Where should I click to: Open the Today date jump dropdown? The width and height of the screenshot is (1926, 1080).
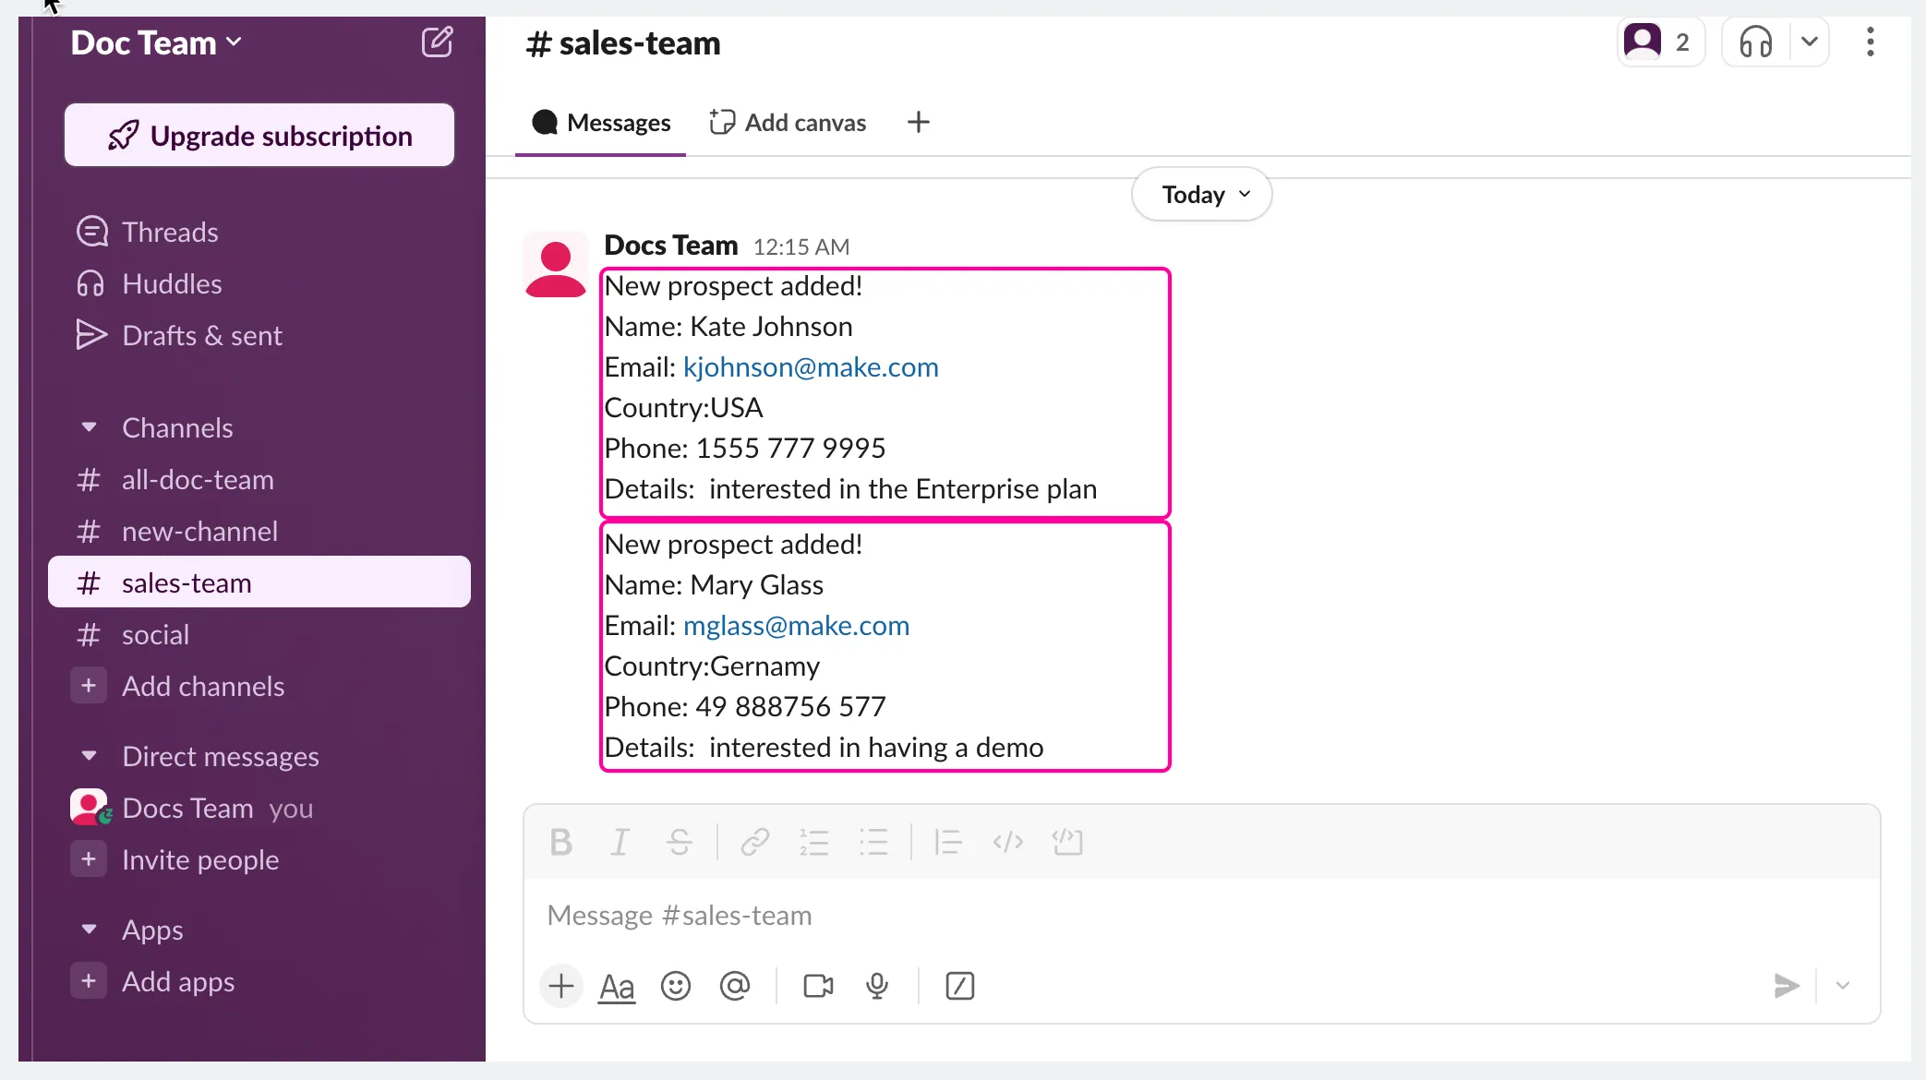click(1202, 194)
